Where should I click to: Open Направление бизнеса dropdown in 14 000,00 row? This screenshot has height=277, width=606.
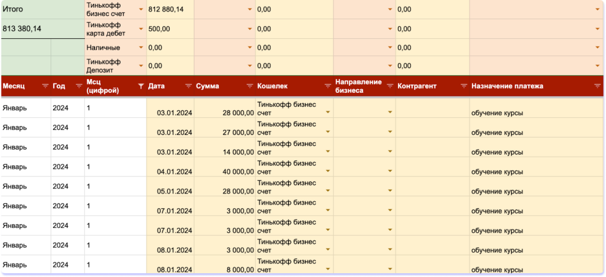point(390,152)
